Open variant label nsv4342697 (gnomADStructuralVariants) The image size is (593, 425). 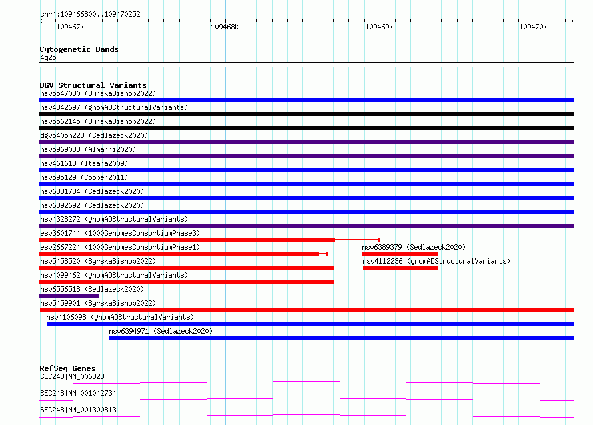pos(114,107)
